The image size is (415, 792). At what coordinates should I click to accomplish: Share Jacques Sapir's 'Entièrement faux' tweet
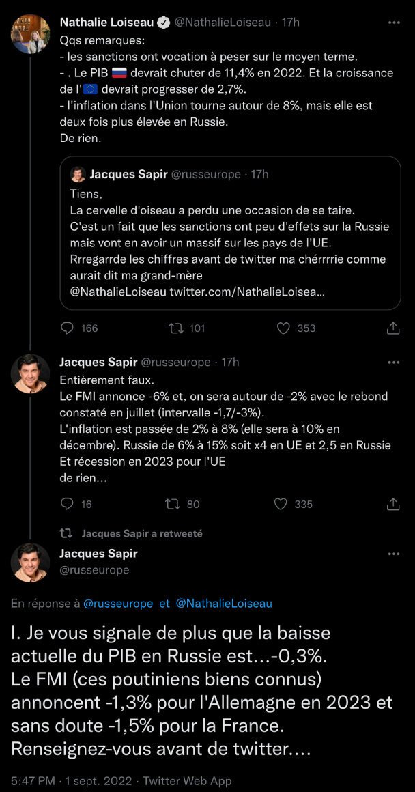(x=393, y=504)
